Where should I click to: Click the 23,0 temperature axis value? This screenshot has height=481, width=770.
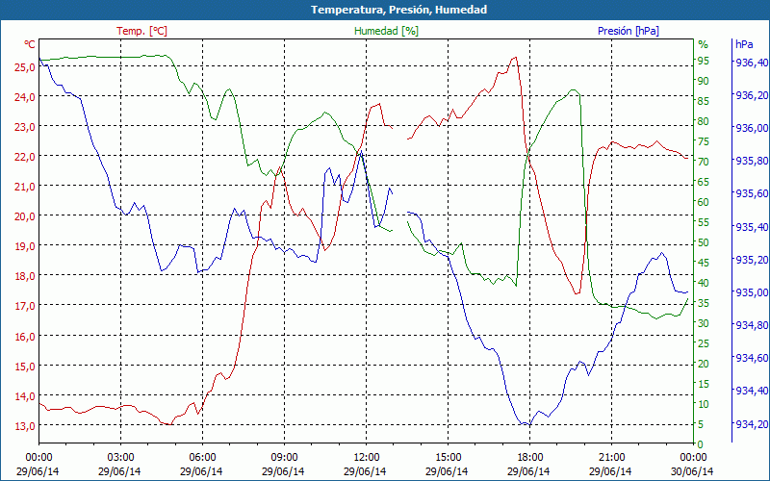25,127
